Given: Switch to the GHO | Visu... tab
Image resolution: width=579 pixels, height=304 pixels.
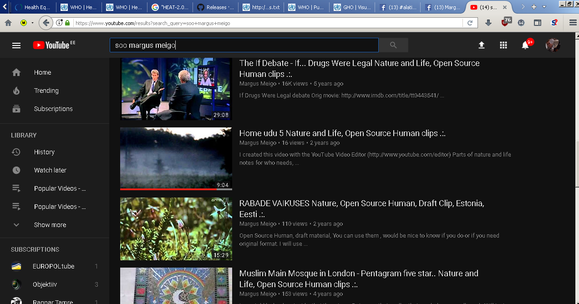Looking at the screenshot, I should [x=352, y=7].
